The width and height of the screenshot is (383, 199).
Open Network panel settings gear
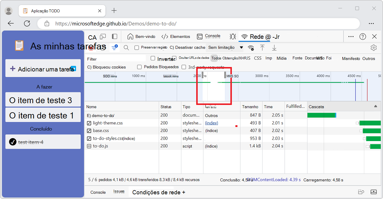(374, 47)
